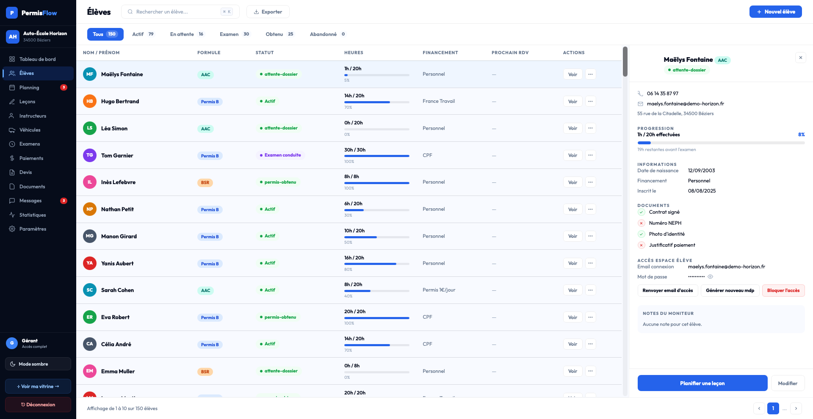
Task: Click Générer nouveau mdp
Action: pos(730,290)
